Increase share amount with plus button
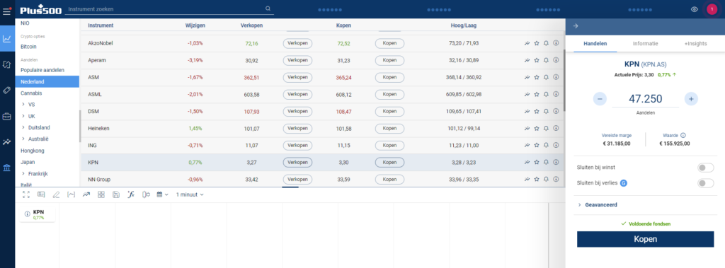The height and width of the screenshot is (268, 725). click(691, 98)
